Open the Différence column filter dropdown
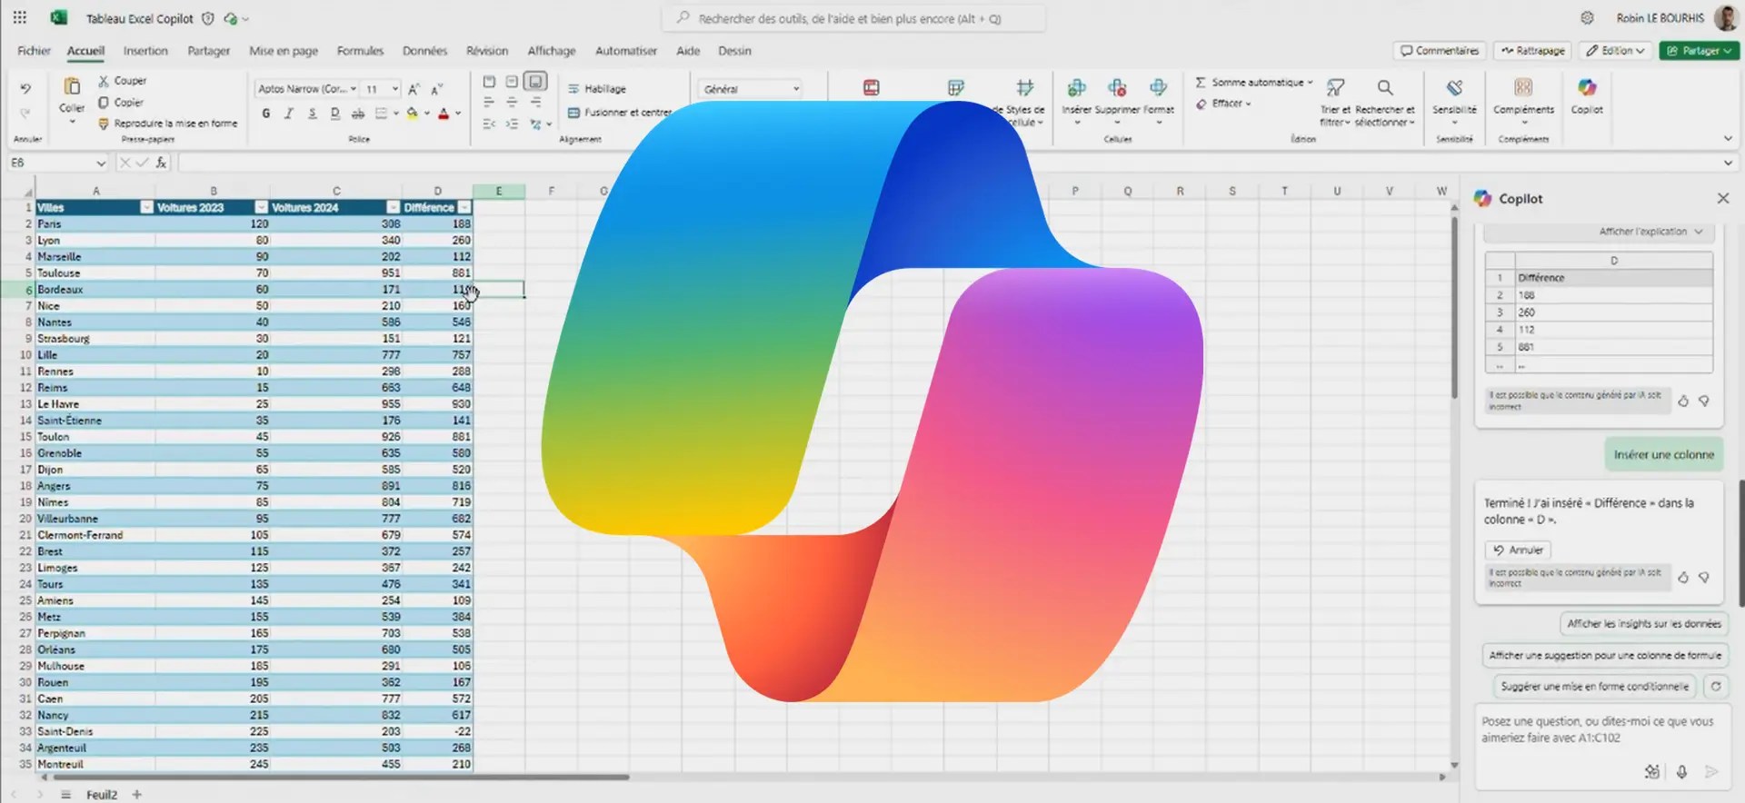The width and height of the screenshot is (1745, 803). point(464,208)
